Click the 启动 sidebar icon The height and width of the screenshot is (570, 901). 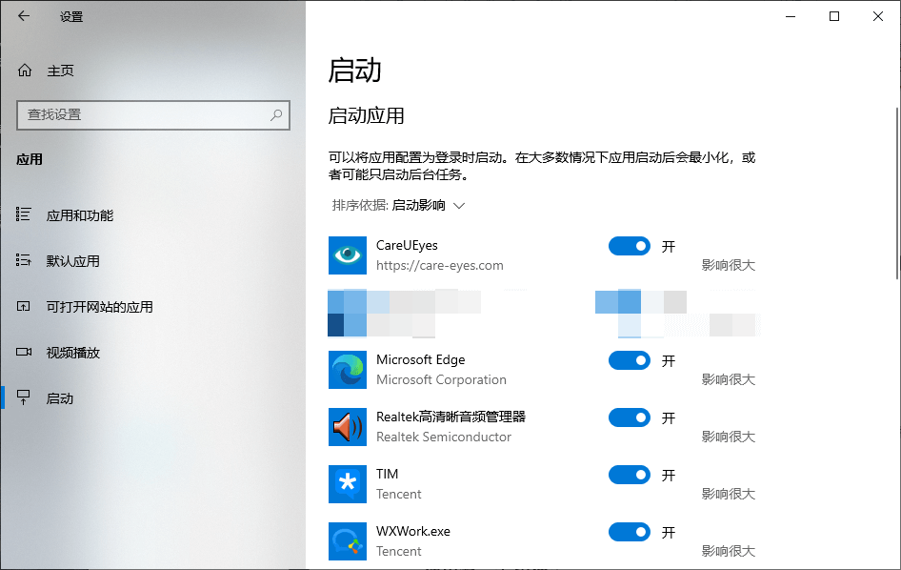tap(24, 397)
